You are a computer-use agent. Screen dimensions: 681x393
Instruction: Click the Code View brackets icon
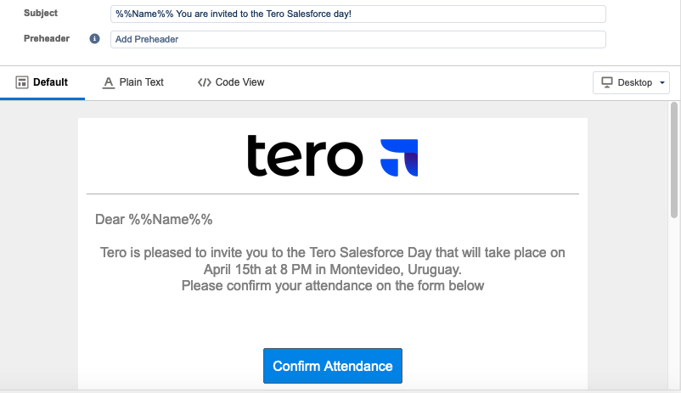click(x=204, y=82)
